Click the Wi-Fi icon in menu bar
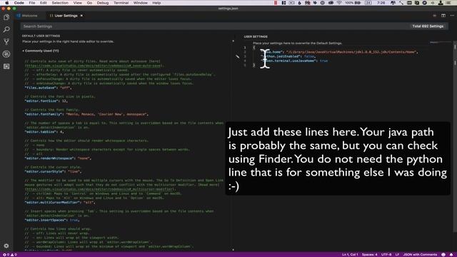 pos(340,3)
